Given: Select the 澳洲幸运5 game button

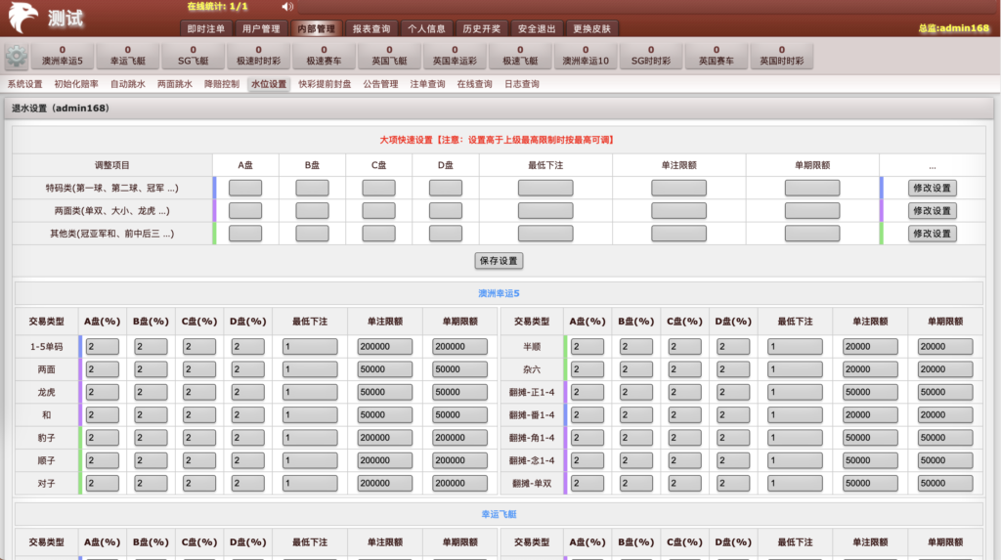Looking at the screenshot, I should pyautogui.click(x=63, y=56).
